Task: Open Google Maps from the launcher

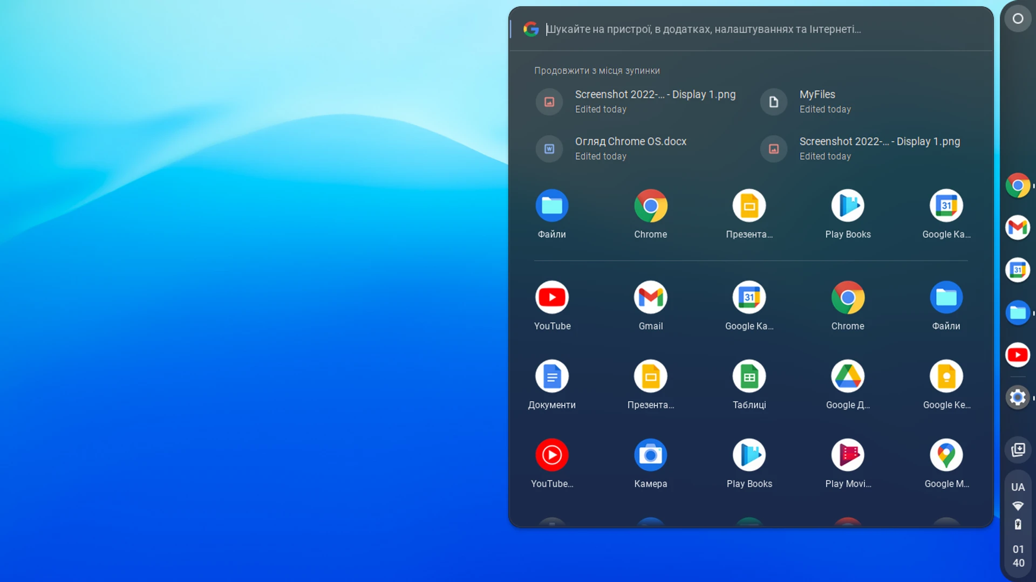Action: point(946,455)
